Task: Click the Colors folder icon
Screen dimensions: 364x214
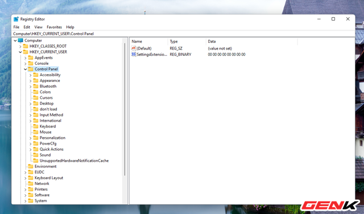Action: click(x=36, y=92)
